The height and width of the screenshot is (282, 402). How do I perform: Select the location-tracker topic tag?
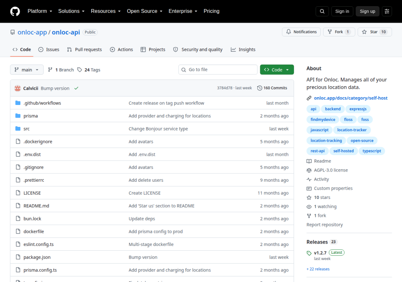[352, 130]
